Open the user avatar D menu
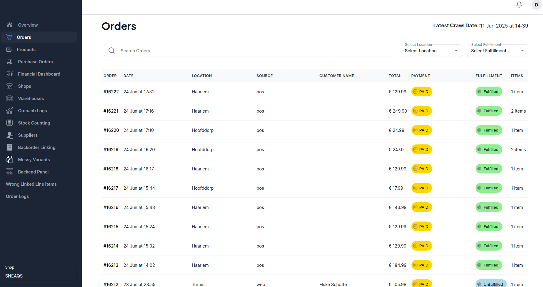The height and width of the screenshot is (287, 543). (536, 5)
